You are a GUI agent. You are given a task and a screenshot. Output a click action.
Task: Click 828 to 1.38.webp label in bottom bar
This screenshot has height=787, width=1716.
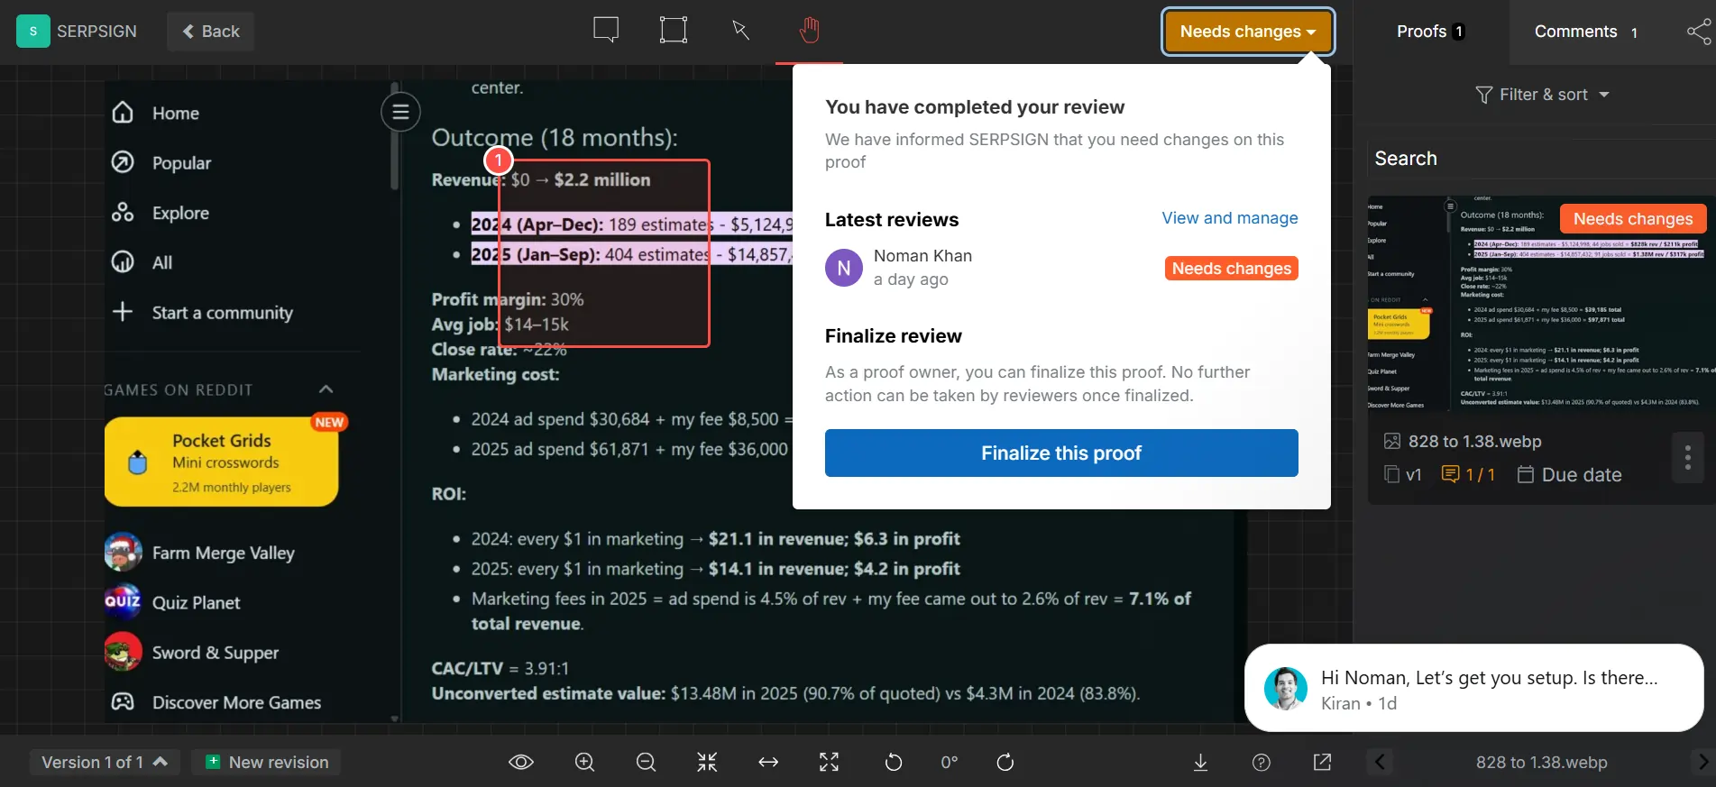1541,762
